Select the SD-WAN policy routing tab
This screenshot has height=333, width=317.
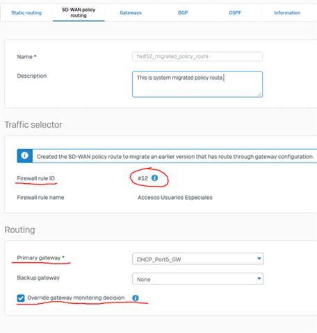79,12
